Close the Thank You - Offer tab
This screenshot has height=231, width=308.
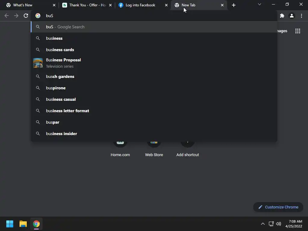[110, 5]
